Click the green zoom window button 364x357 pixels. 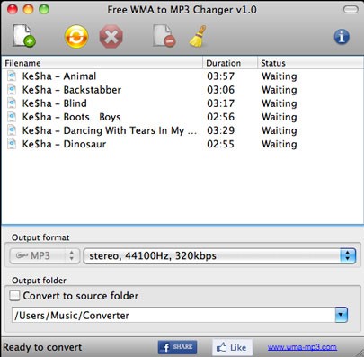coord(44,9)
